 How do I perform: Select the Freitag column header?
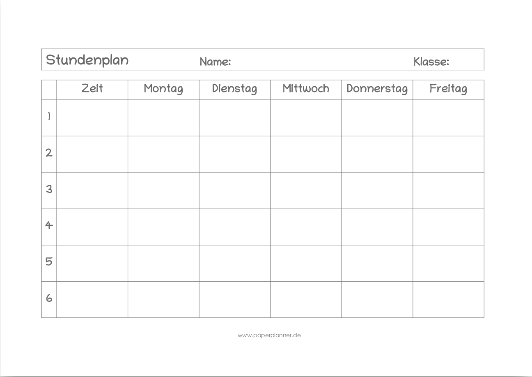click(448, 89)
